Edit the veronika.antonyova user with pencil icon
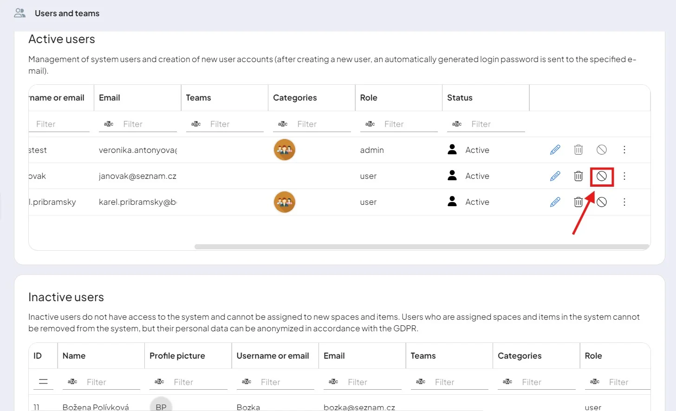The width and height of the screenshot is (676, 411). click(x=555, y=150)
